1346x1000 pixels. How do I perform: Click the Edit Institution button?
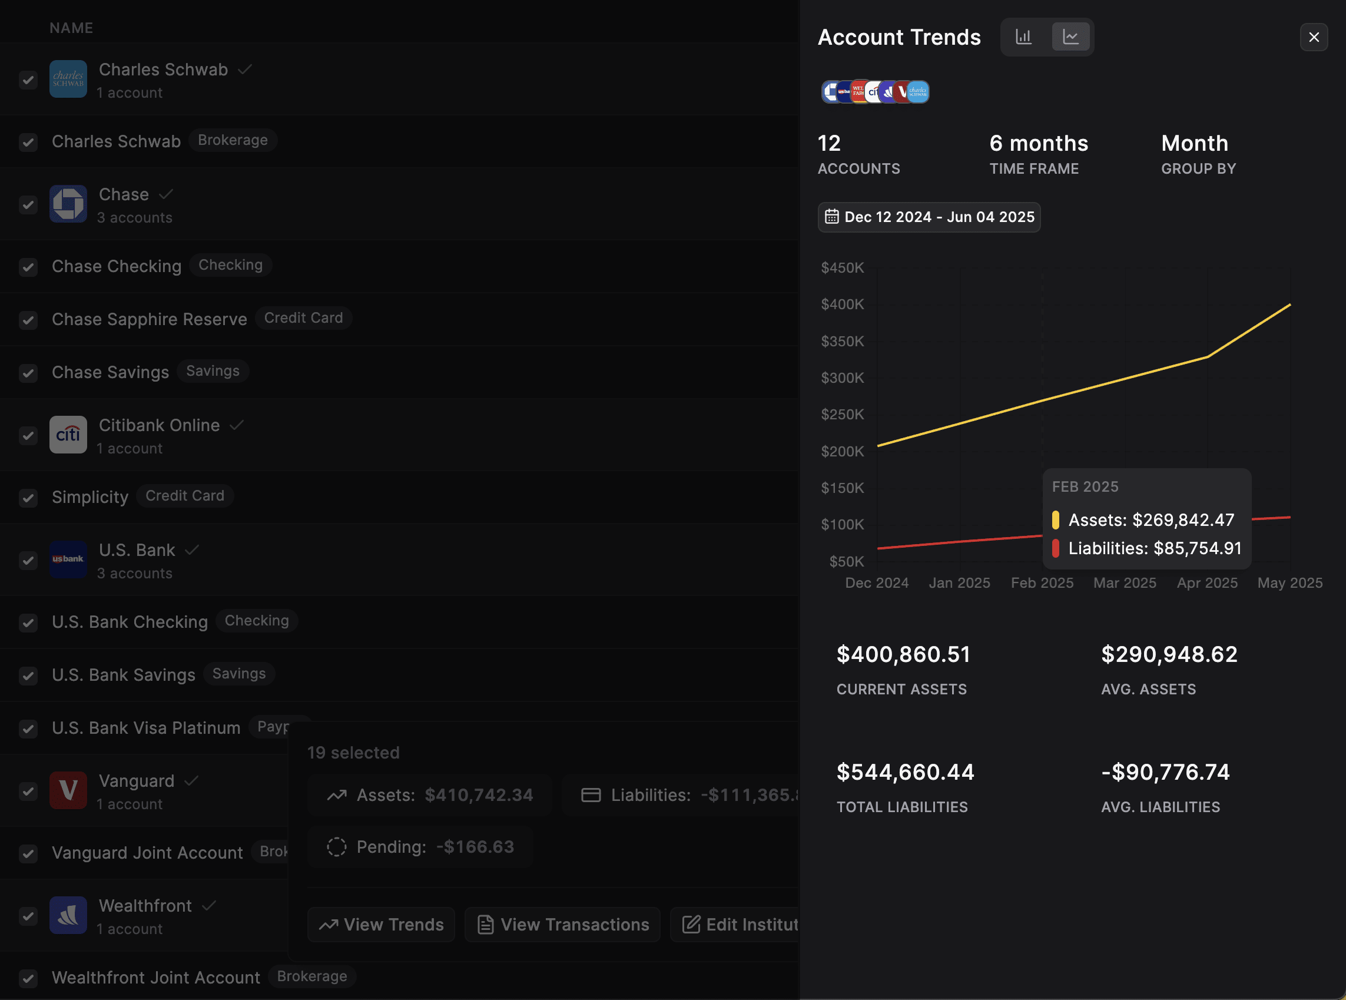(x=735, y=925)
